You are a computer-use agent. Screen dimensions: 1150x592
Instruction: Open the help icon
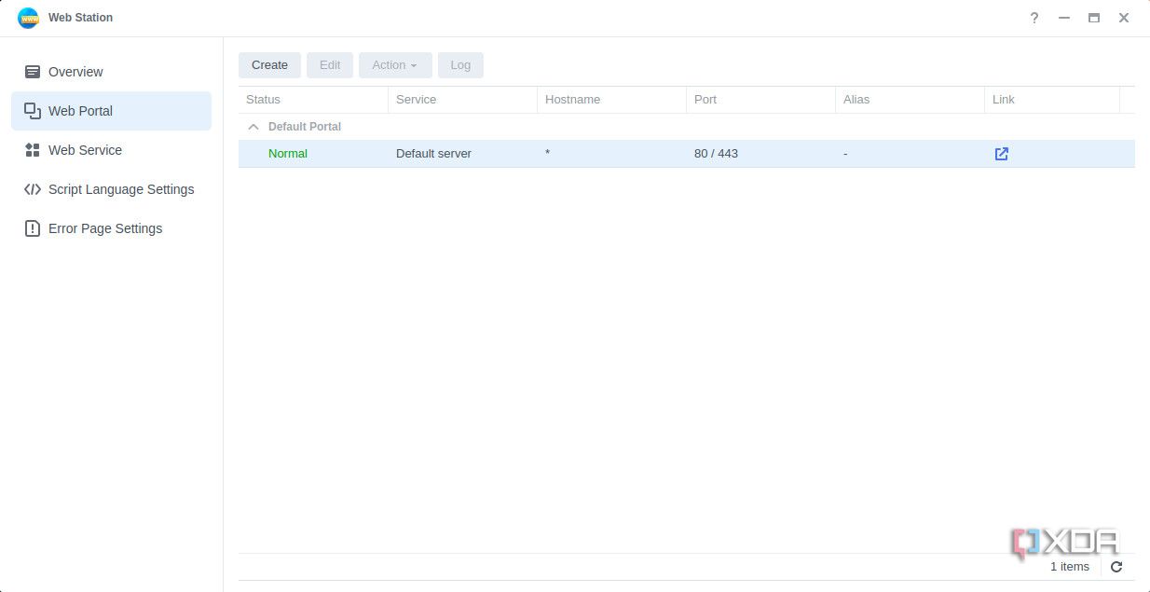(x=1034, y=18)
